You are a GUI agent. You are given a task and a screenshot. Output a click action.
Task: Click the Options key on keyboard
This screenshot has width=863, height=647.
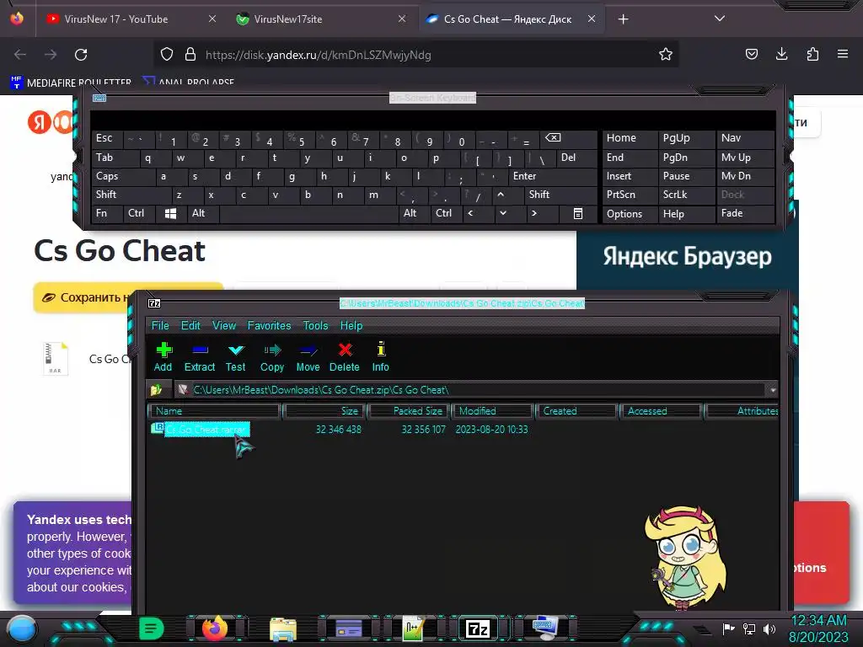[630, 214]
